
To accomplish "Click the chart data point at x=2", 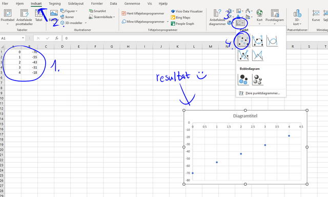I will [241, 154].
